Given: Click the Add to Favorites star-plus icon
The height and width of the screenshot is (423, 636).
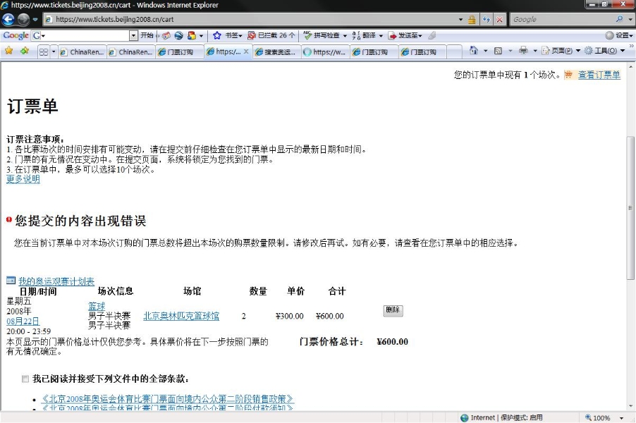Looking at the screenshot, I should (25, 51).
